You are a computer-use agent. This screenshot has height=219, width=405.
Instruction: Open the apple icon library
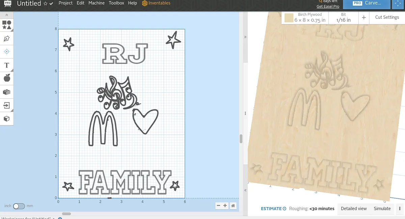tap(6, 78)
